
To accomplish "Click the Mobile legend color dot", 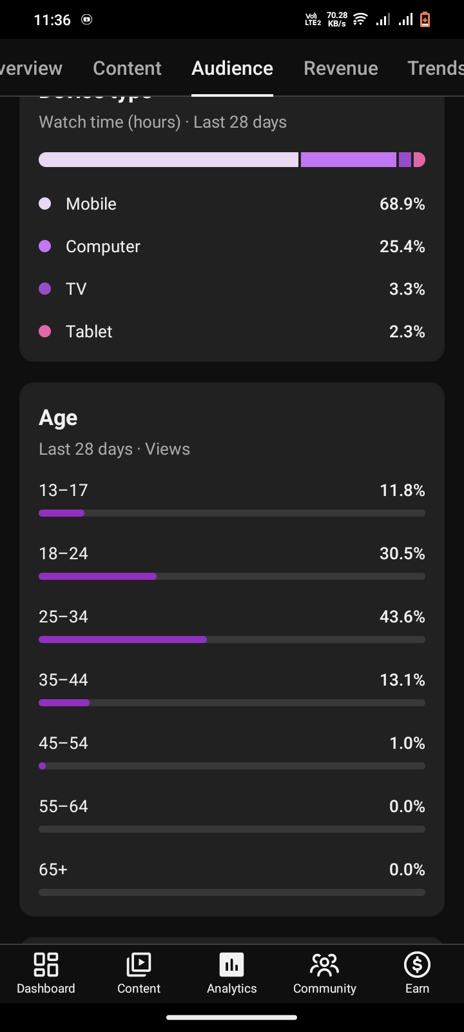I will coord(45,204).
